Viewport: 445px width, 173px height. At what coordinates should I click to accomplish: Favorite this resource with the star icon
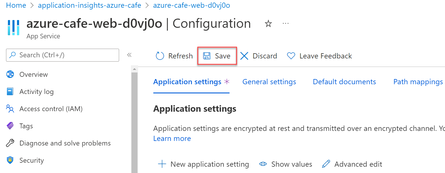point(268,24)
